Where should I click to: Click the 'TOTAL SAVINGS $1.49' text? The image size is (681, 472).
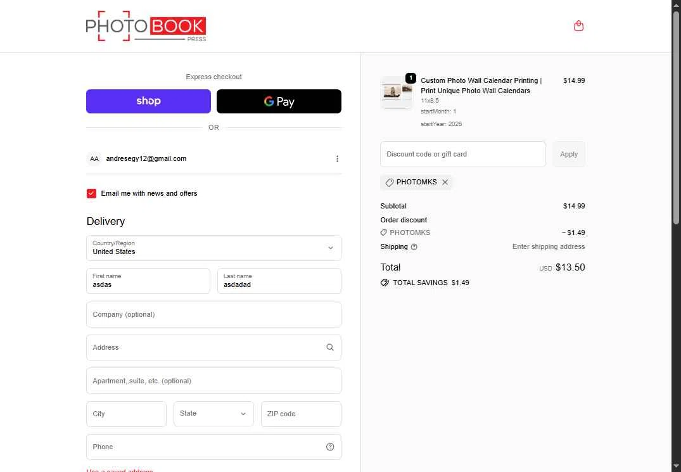pyautogui.click(x=431, y=283)
